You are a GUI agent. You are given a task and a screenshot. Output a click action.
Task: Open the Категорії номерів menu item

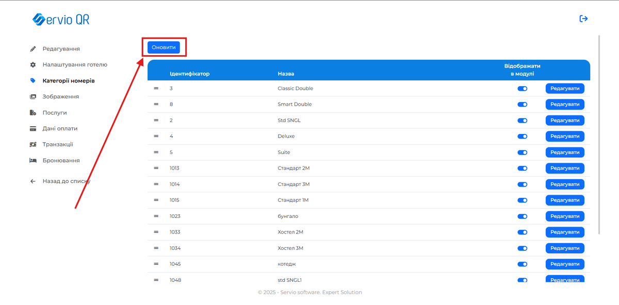pos(68,81)
